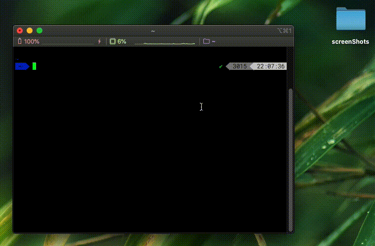Click the ⌥⌘1 shortcut indicator in the title bar
The height and width of the screenshot is (246, 375).
(284, 31)
